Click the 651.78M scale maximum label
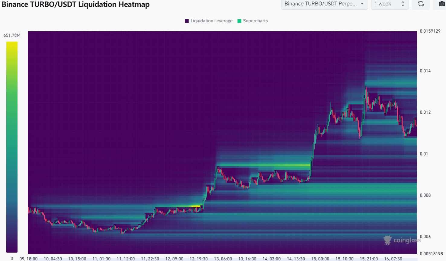Viewport: 446px width, 261px height. pyautogui.click(x=12, y=35)
